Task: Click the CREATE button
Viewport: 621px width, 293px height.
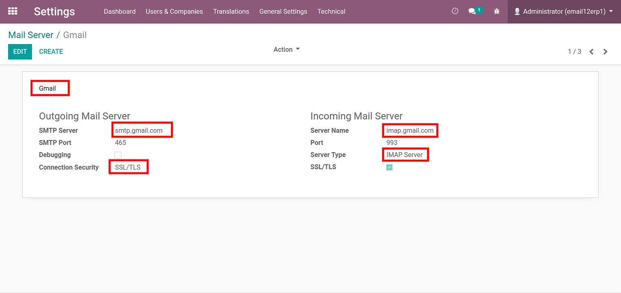Action: tap(51, 52)
